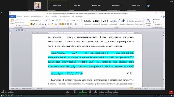Toggle superscript formatting
The height and width of the screenshot is (97, 174).
tap(45, 24)
